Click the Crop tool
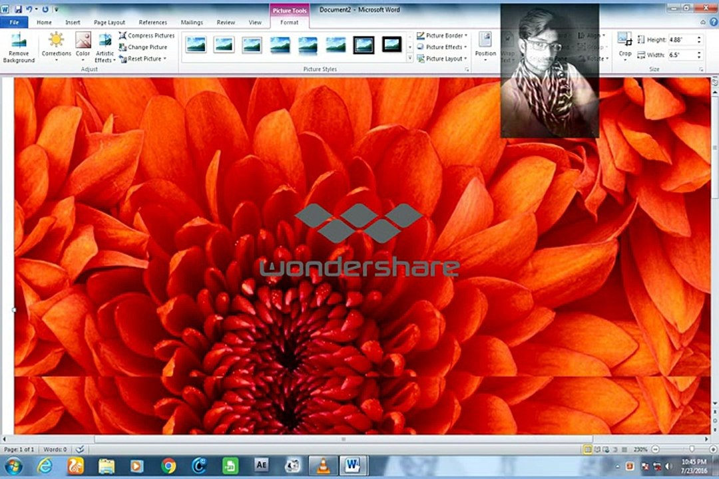 [625, 45]
